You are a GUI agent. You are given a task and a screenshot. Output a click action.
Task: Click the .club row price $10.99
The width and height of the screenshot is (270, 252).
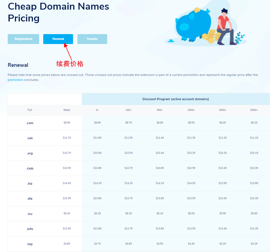coord(67,168)
